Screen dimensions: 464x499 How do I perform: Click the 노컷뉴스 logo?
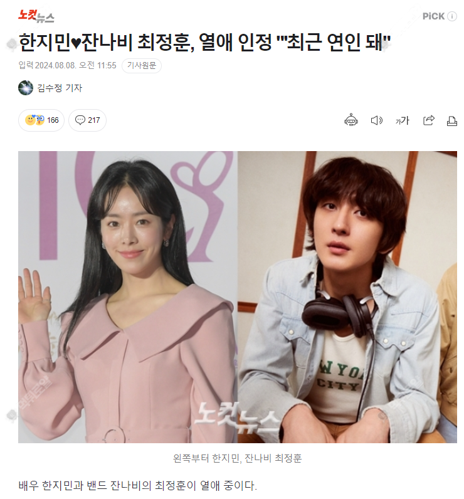pyautogui.click(x=36, y=16)
